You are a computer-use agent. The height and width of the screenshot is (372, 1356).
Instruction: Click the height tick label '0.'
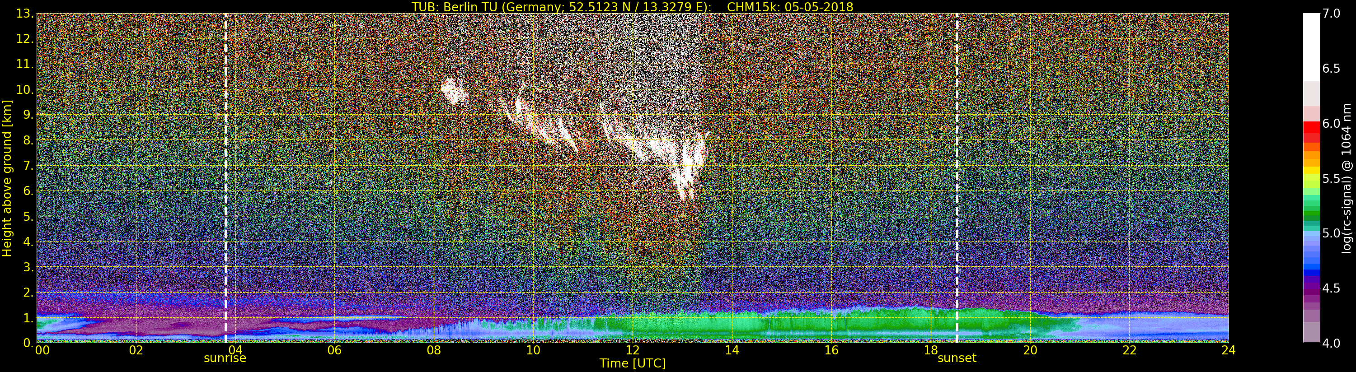(x=28, y=343)
